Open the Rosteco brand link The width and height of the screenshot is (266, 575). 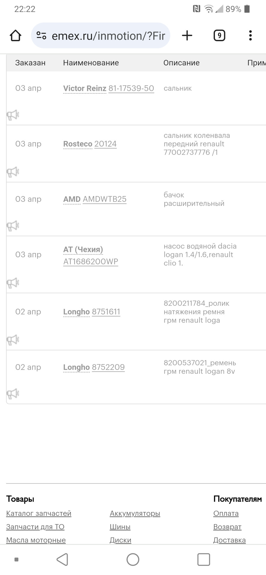click(x=78, y=144)
